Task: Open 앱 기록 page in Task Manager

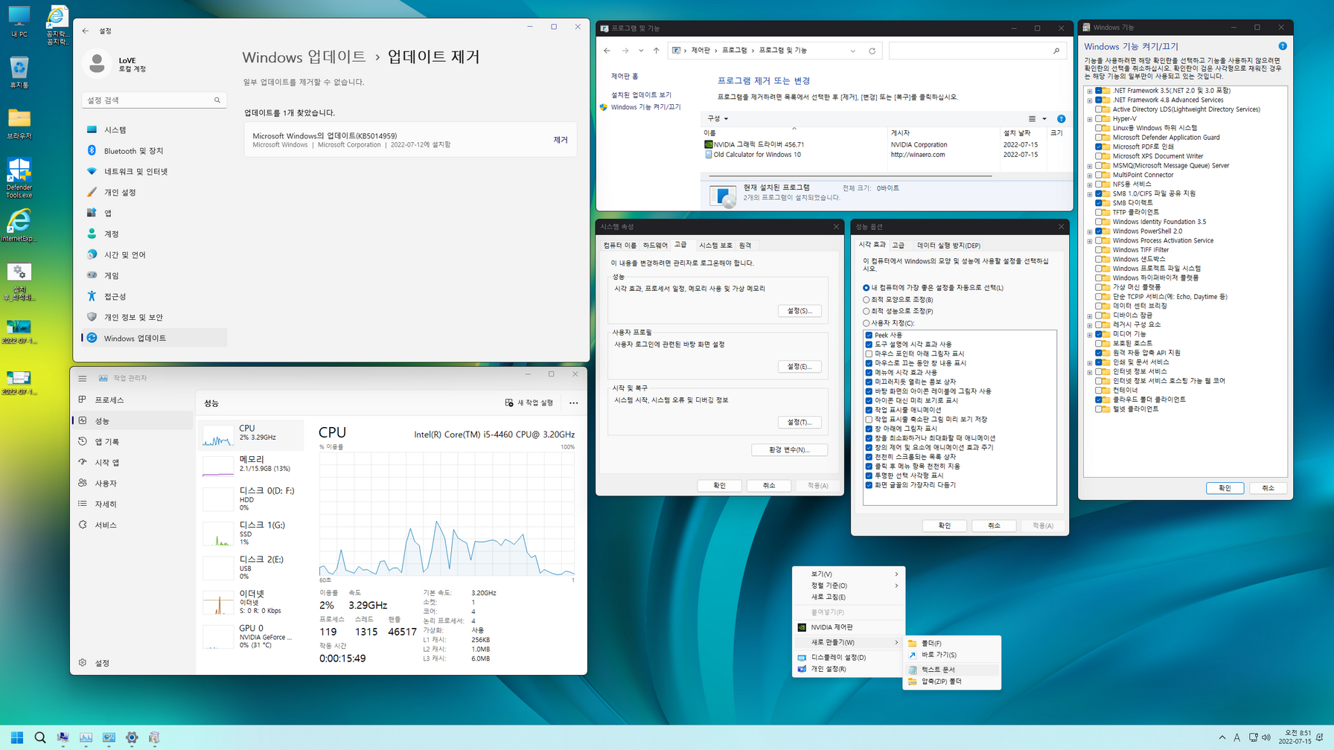Action: pos(134,441)
